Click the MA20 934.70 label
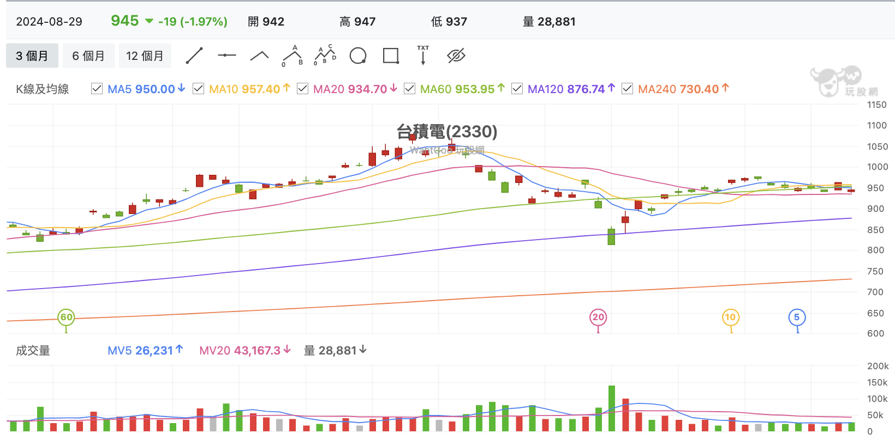Screen dimensions: 895x440 355,89
